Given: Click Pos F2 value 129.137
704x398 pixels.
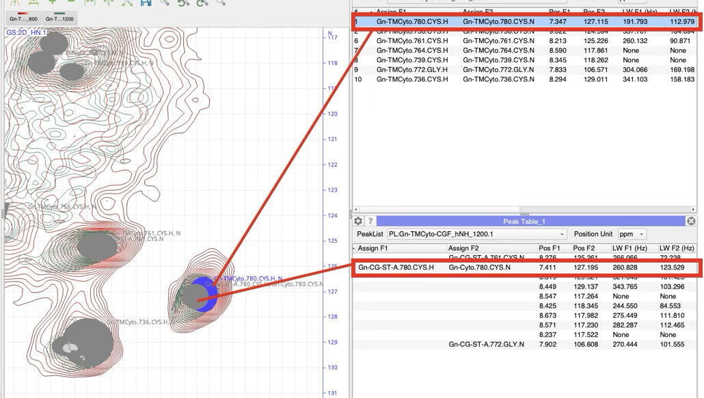Looking at the screenshot, I should pyautogui.click(x=586, y=287).
